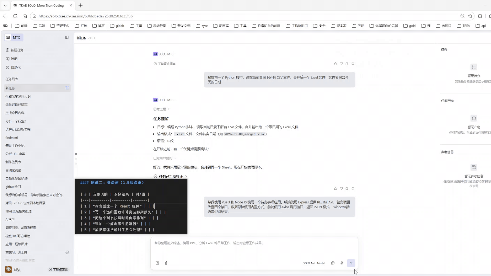Open task 应用: 压缩图片

(x=16, y=244)
